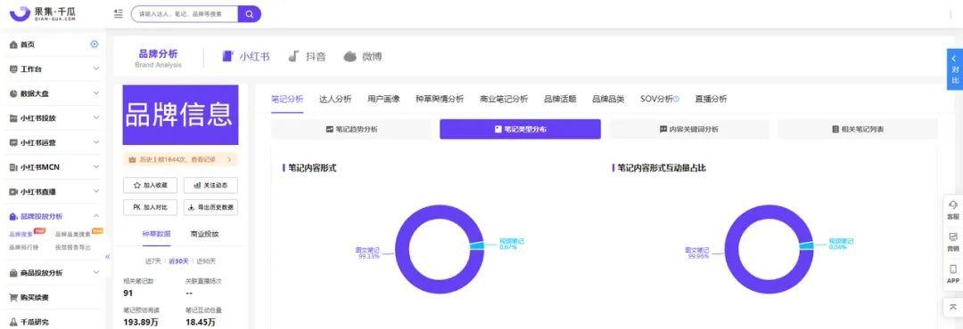Expand the 工作台 menu chevron
The width and height of the screenshot is (963, 329).
(95, 69)
